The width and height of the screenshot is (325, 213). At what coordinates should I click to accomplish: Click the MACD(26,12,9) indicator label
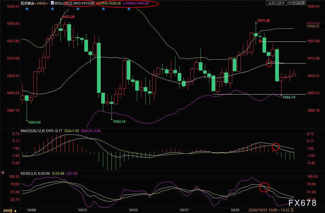click(x=33, y=131)
